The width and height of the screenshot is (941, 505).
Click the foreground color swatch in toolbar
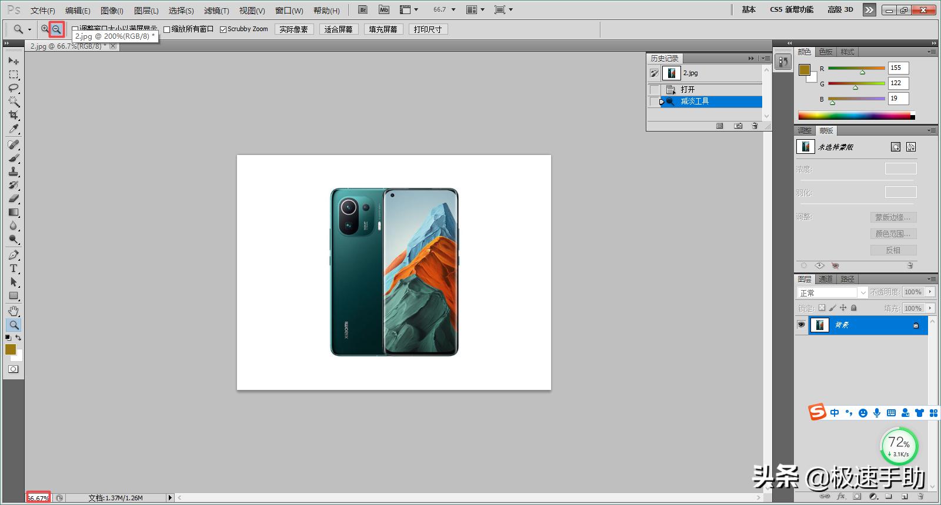click(10, 349)
